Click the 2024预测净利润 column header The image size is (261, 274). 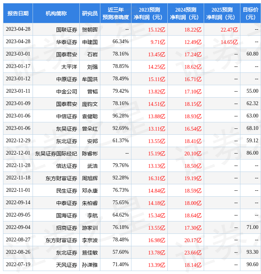(186, 13)
